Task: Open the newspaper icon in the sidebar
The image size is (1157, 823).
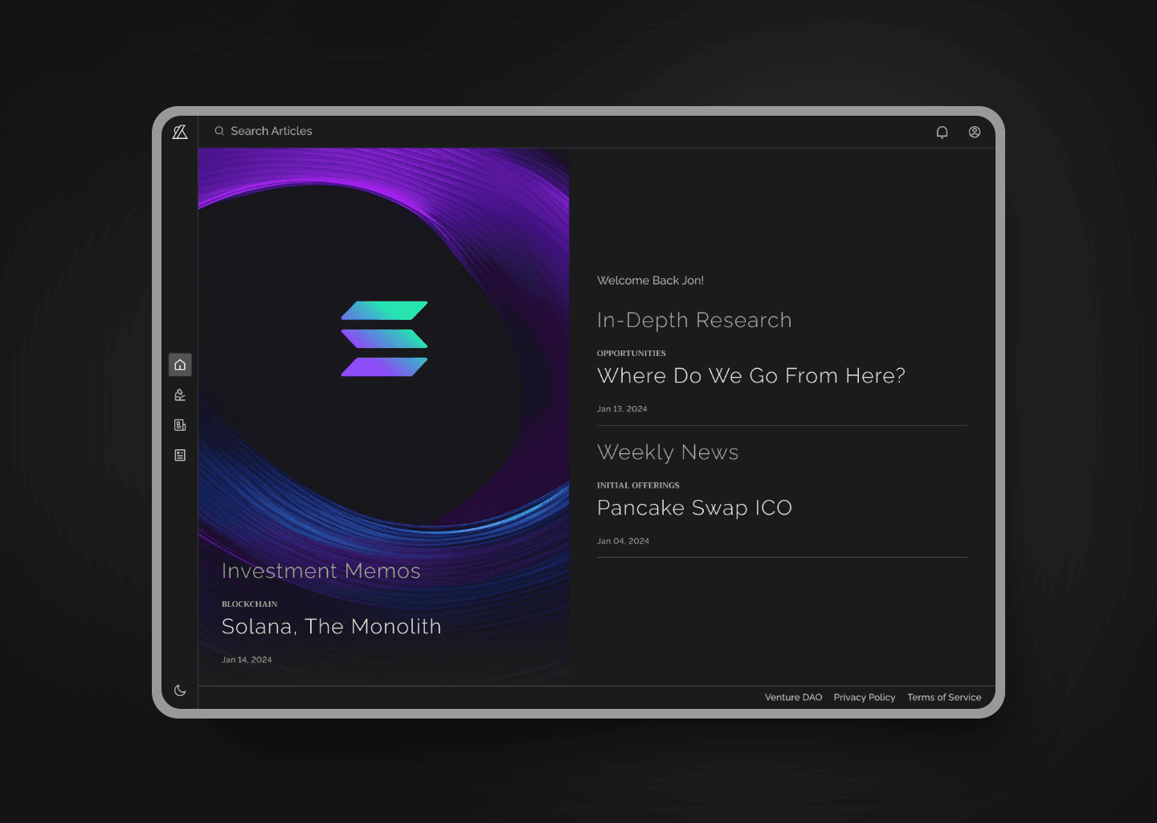Action: (180, 425)
